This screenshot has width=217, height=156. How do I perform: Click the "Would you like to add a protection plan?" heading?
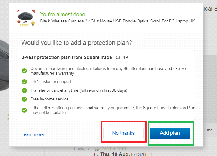77,42
